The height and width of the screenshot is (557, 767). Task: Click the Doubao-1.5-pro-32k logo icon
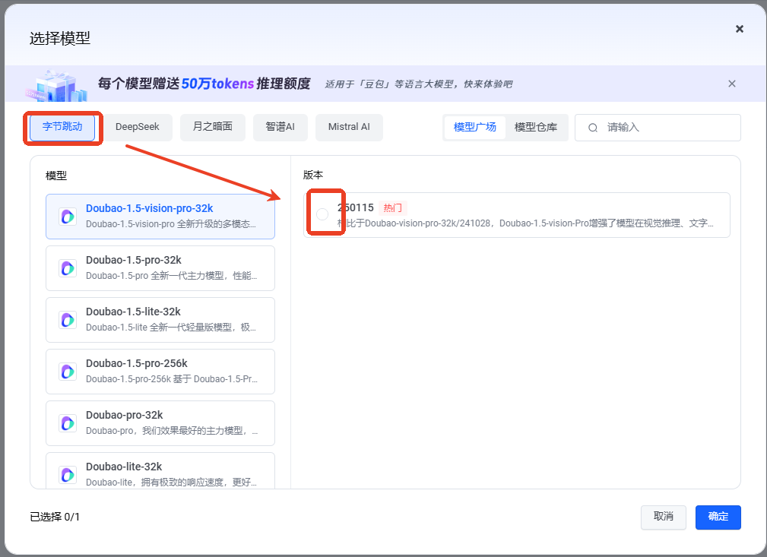tap(68, 268)
